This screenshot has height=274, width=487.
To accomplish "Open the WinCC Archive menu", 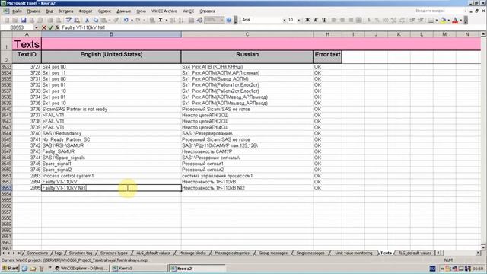I will click(x=164, y=11).
